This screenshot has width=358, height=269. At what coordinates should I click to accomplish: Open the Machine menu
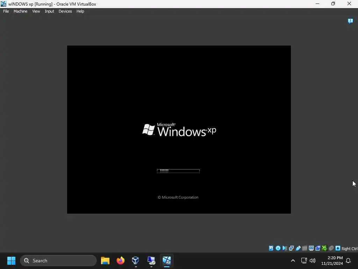[20, 11]
